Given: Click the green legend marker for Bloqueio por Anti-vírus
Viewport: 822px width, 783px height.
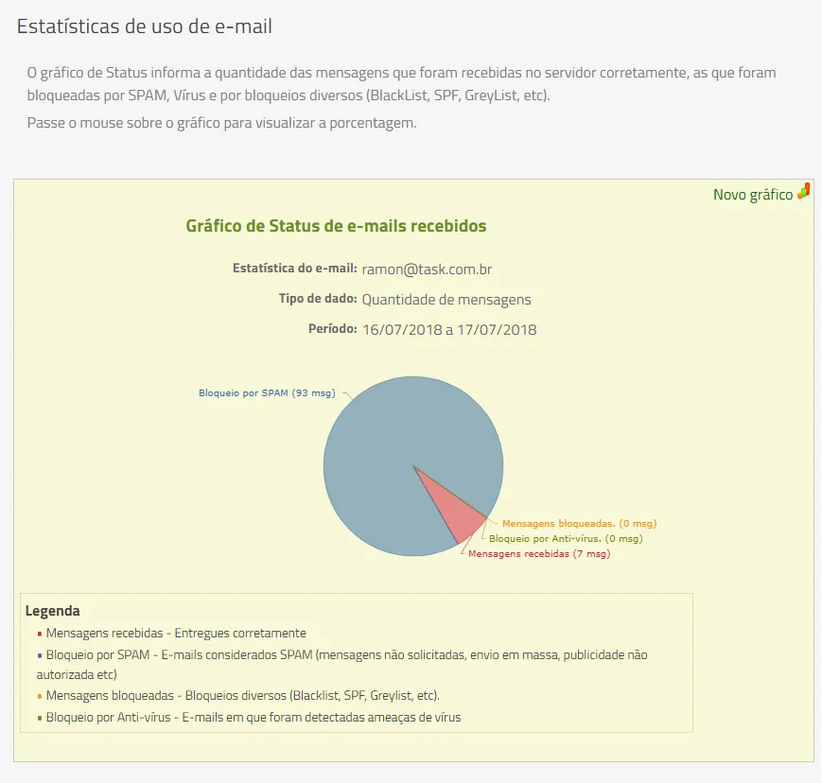Looking at the screenshot, I should [x=40, y=719].
